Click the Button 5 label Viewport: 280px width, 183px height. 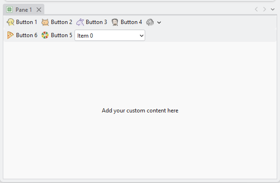[x=61, y=35]
